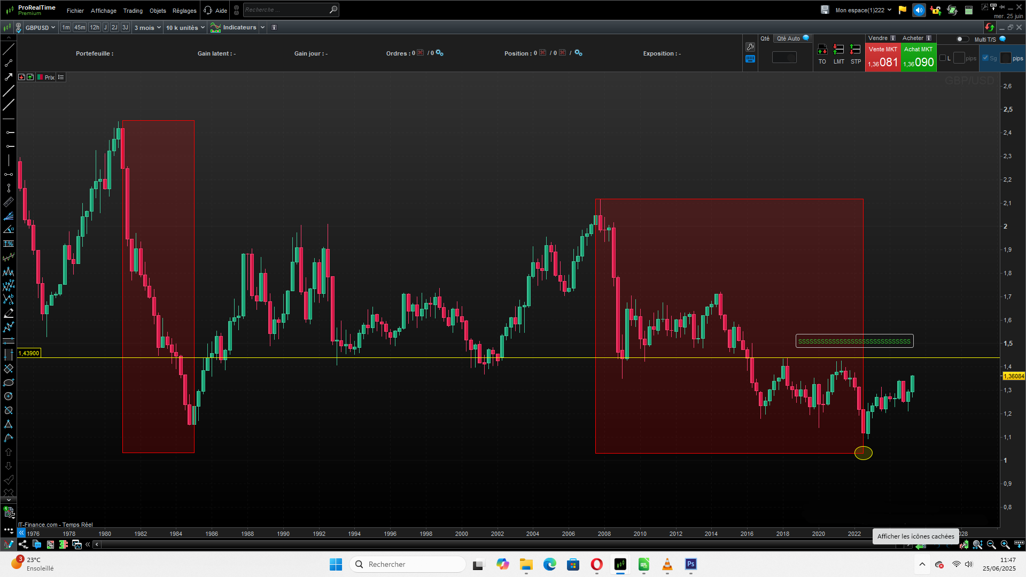Viewport: 1026px width, 577px height.
Task: Expand the 3 mois timeframe dropdown
Action: pyautogui.click(x=147, y=28)
